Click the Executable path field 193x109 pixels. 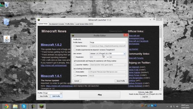107,72
